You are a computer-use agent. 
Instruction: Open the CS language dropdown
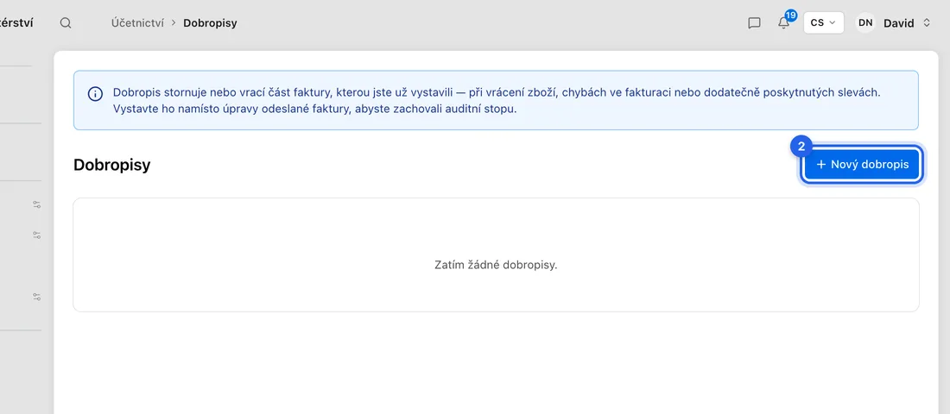(x=823, y=22)
